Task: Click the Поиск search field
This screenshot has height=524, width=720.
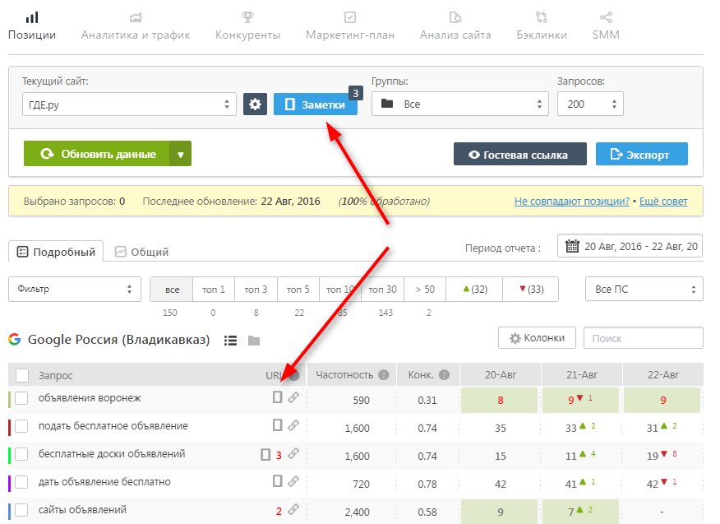Action: (x=644, y=338)
